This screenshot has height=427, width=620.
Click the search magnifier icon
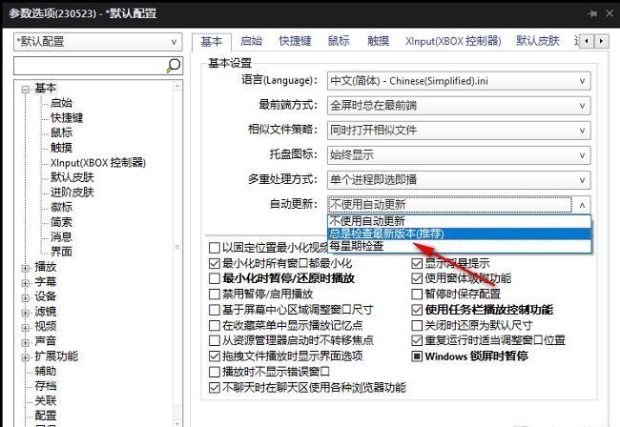pos(173,66)
